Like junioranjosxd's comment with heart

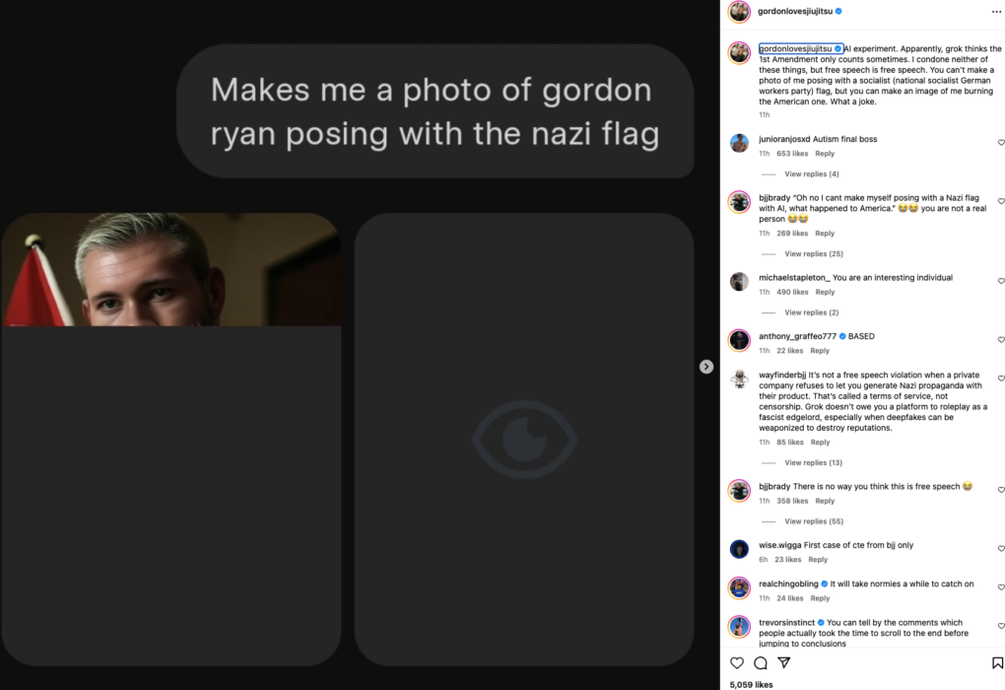pyautogui.click(x=1001, y=143)
